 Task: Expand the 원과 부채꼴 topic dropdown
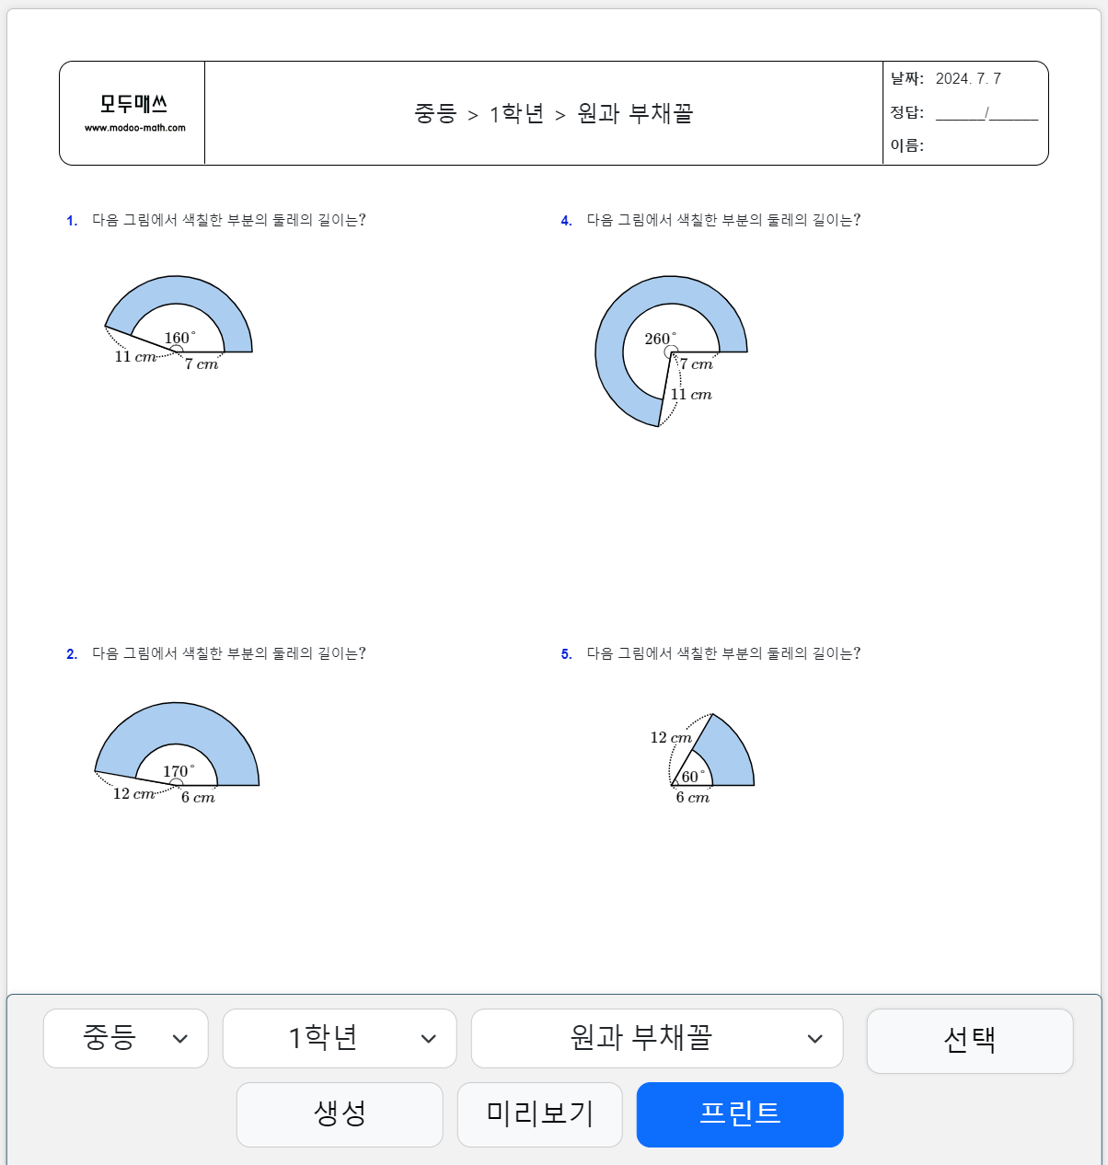tap(657, 1038)
